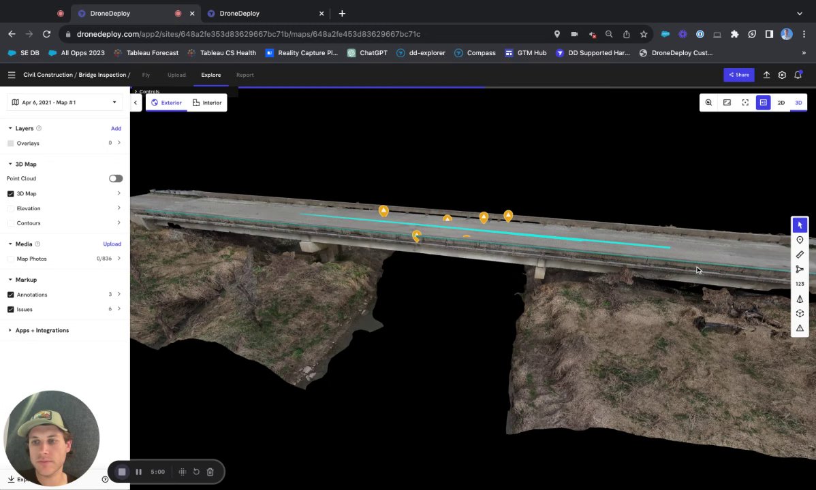The width and height of the screenshot is (816, 490).
Task: Expand the Annotations row chevron
Action: click(x=119, y=294)
